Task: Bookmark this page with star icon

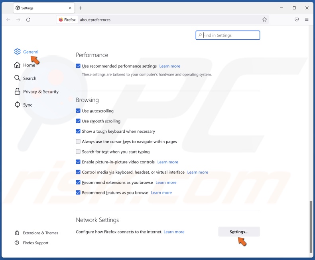Action: pyautogui.click(x=264, y=19)
